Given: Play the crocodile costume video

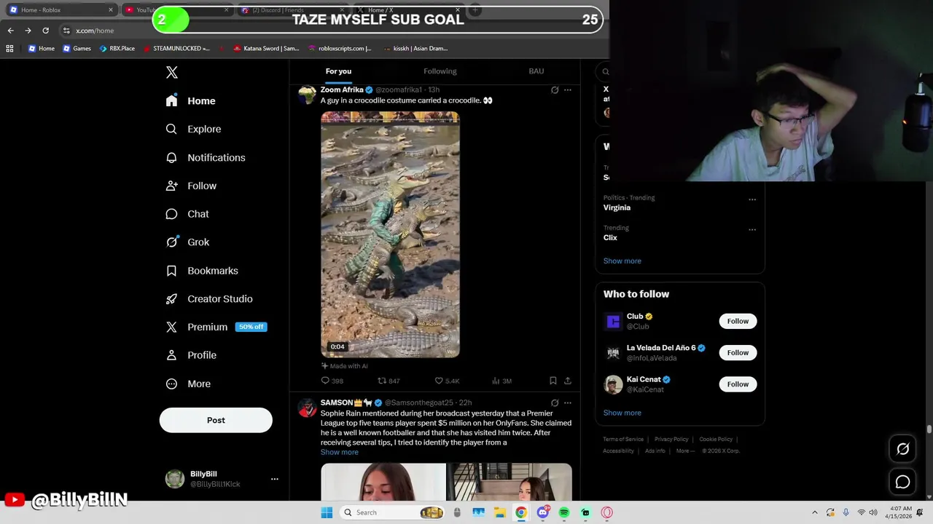Looking at the screenshot, I should [x=390, y=234].
